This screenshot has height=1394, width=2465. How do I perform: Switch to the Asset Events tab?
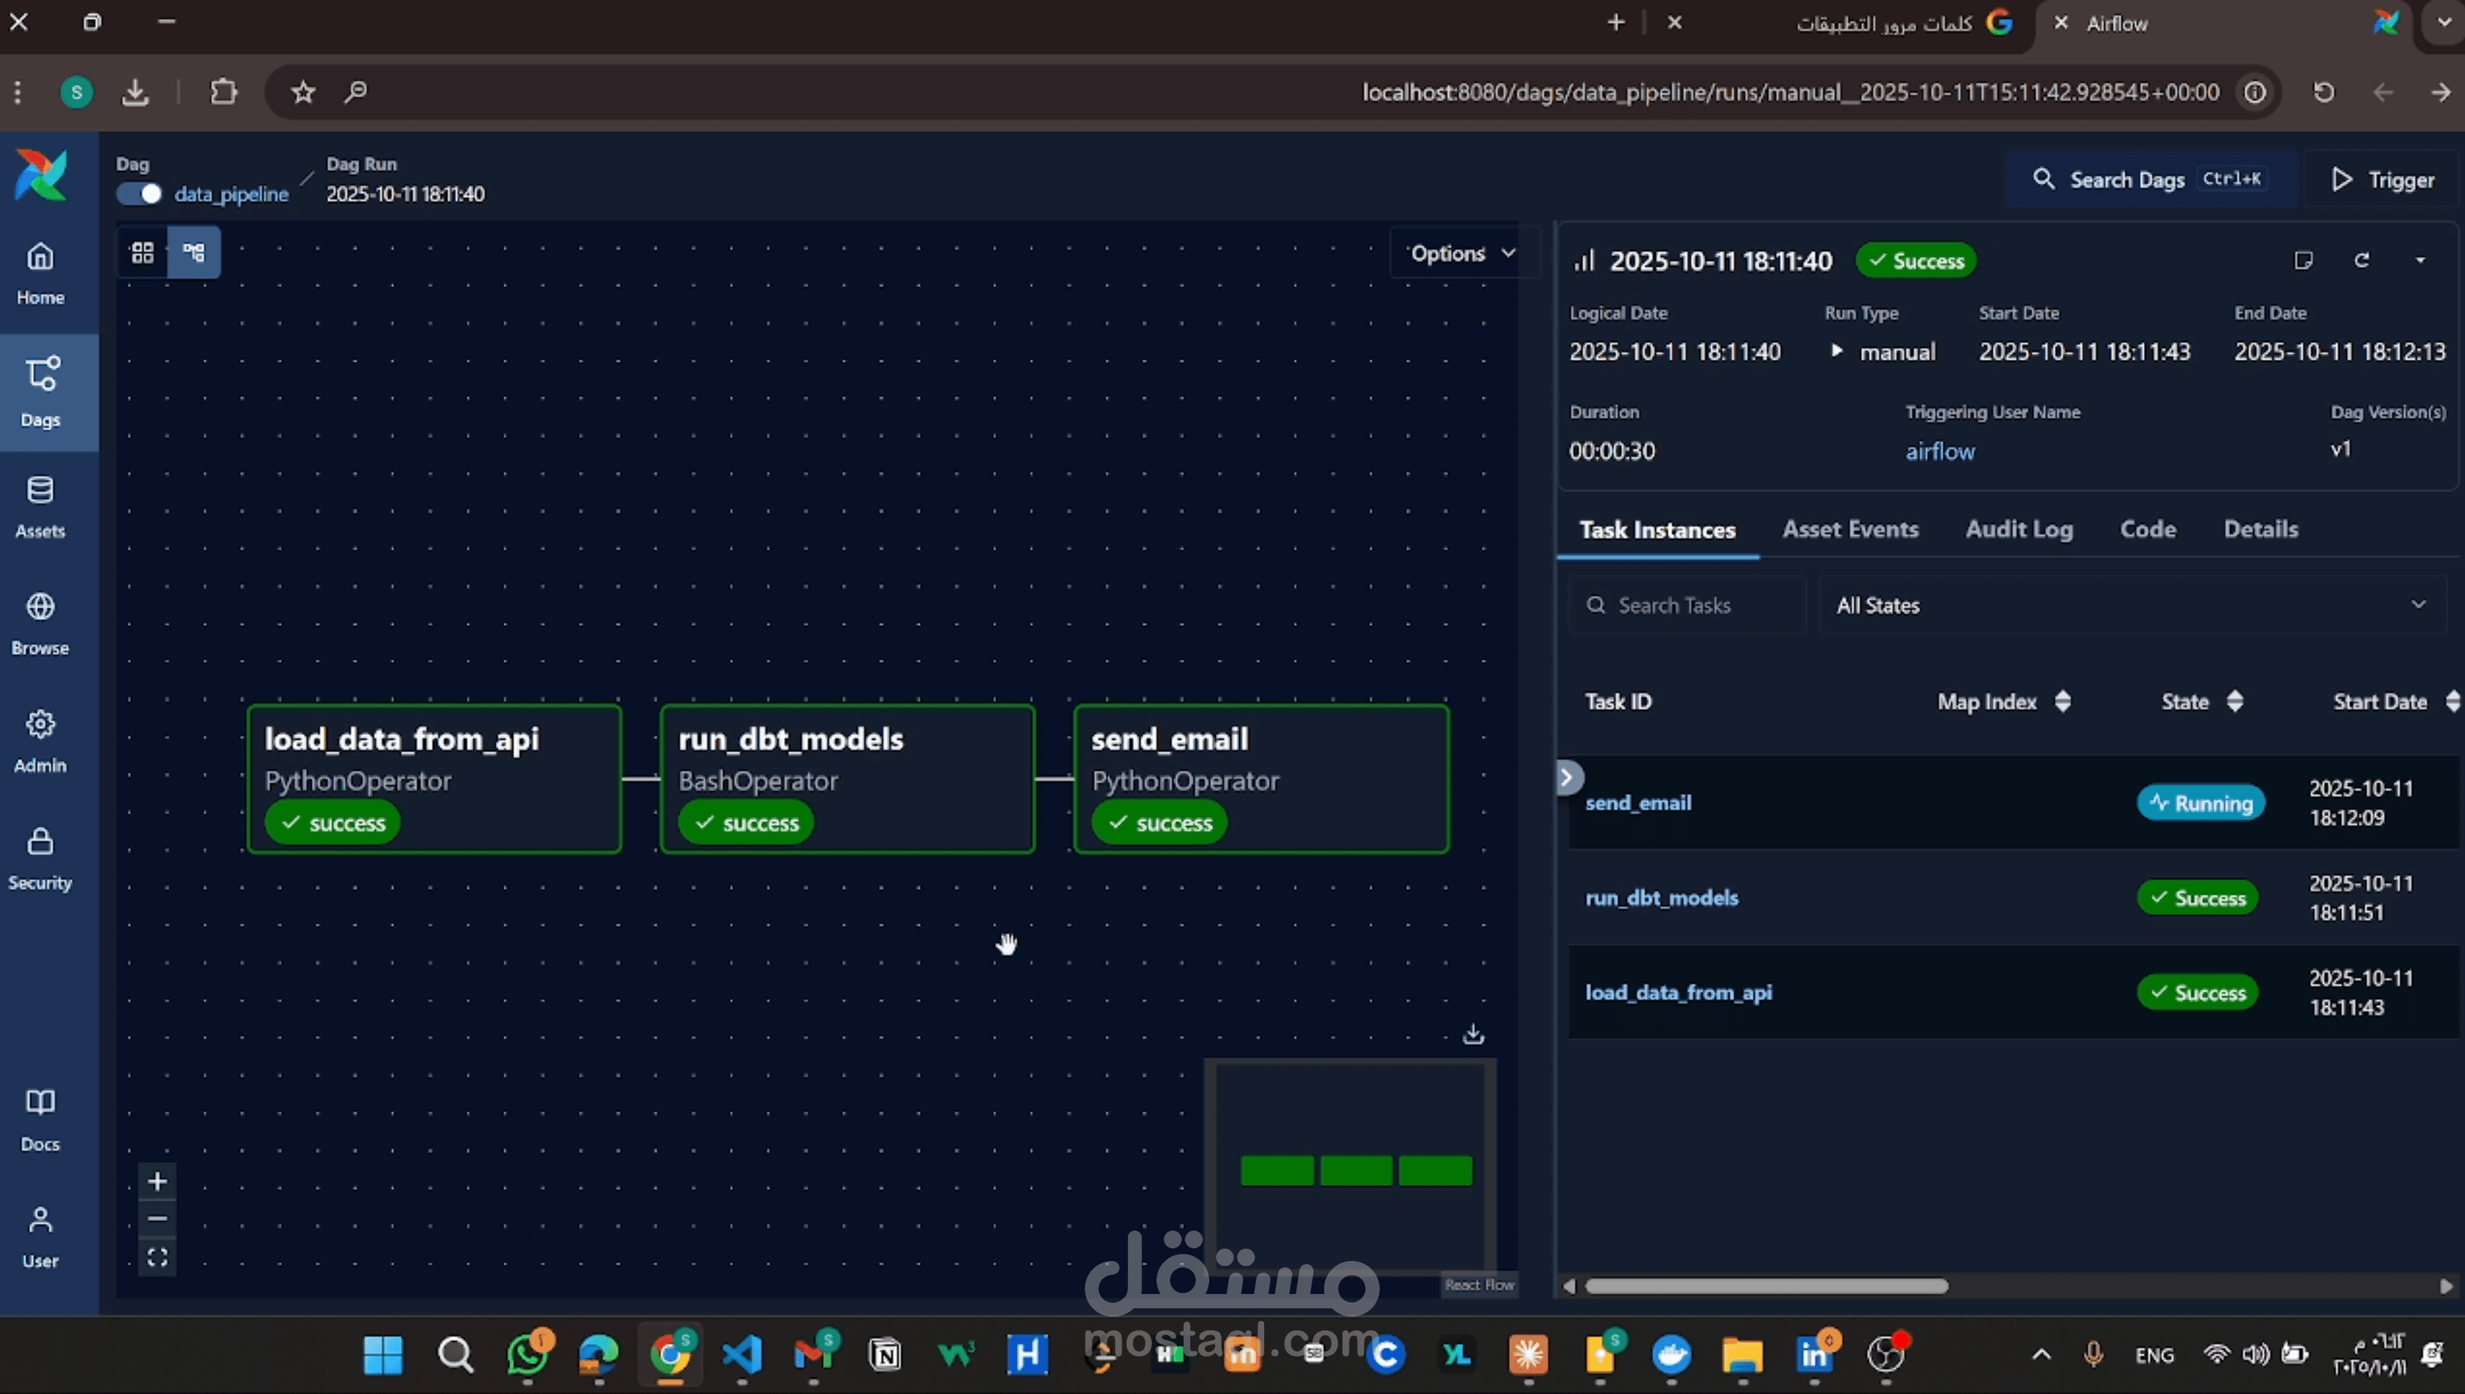pos(1851,529)
